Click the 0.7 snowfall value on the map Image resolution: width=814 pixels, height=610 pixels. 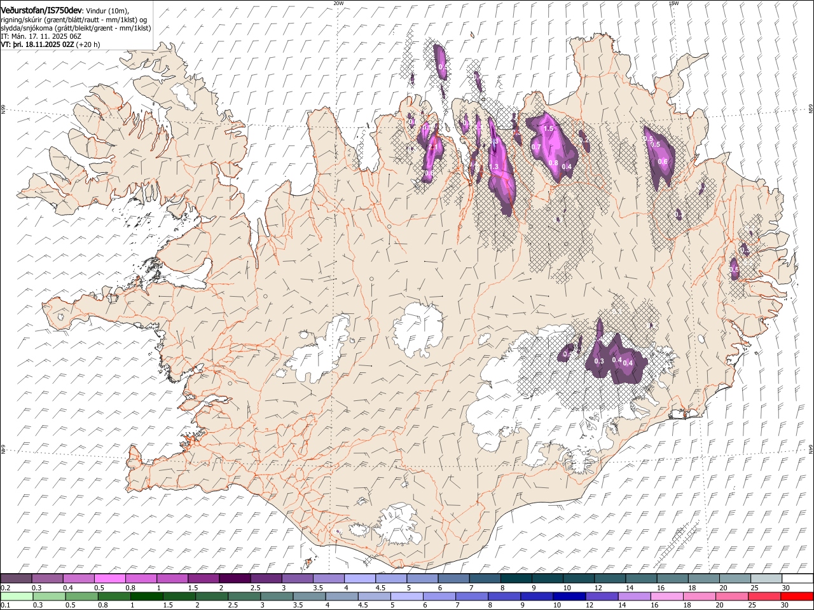[x=536, y=147]
